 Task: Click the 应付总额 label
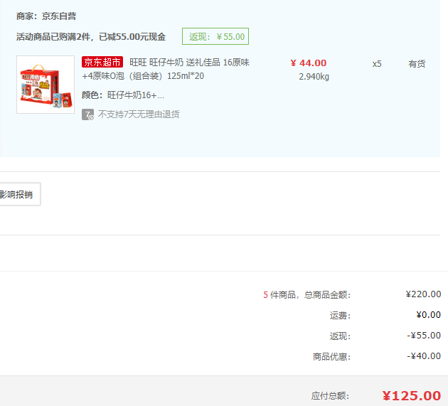pos(330,396)
